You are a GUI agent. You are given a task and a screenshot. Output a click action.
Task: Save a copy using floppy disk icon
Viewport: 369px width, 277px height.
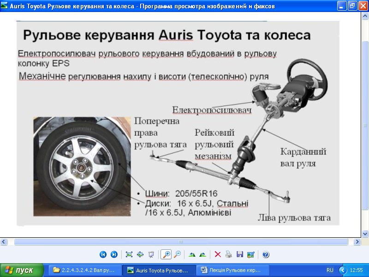pos(239,254)
